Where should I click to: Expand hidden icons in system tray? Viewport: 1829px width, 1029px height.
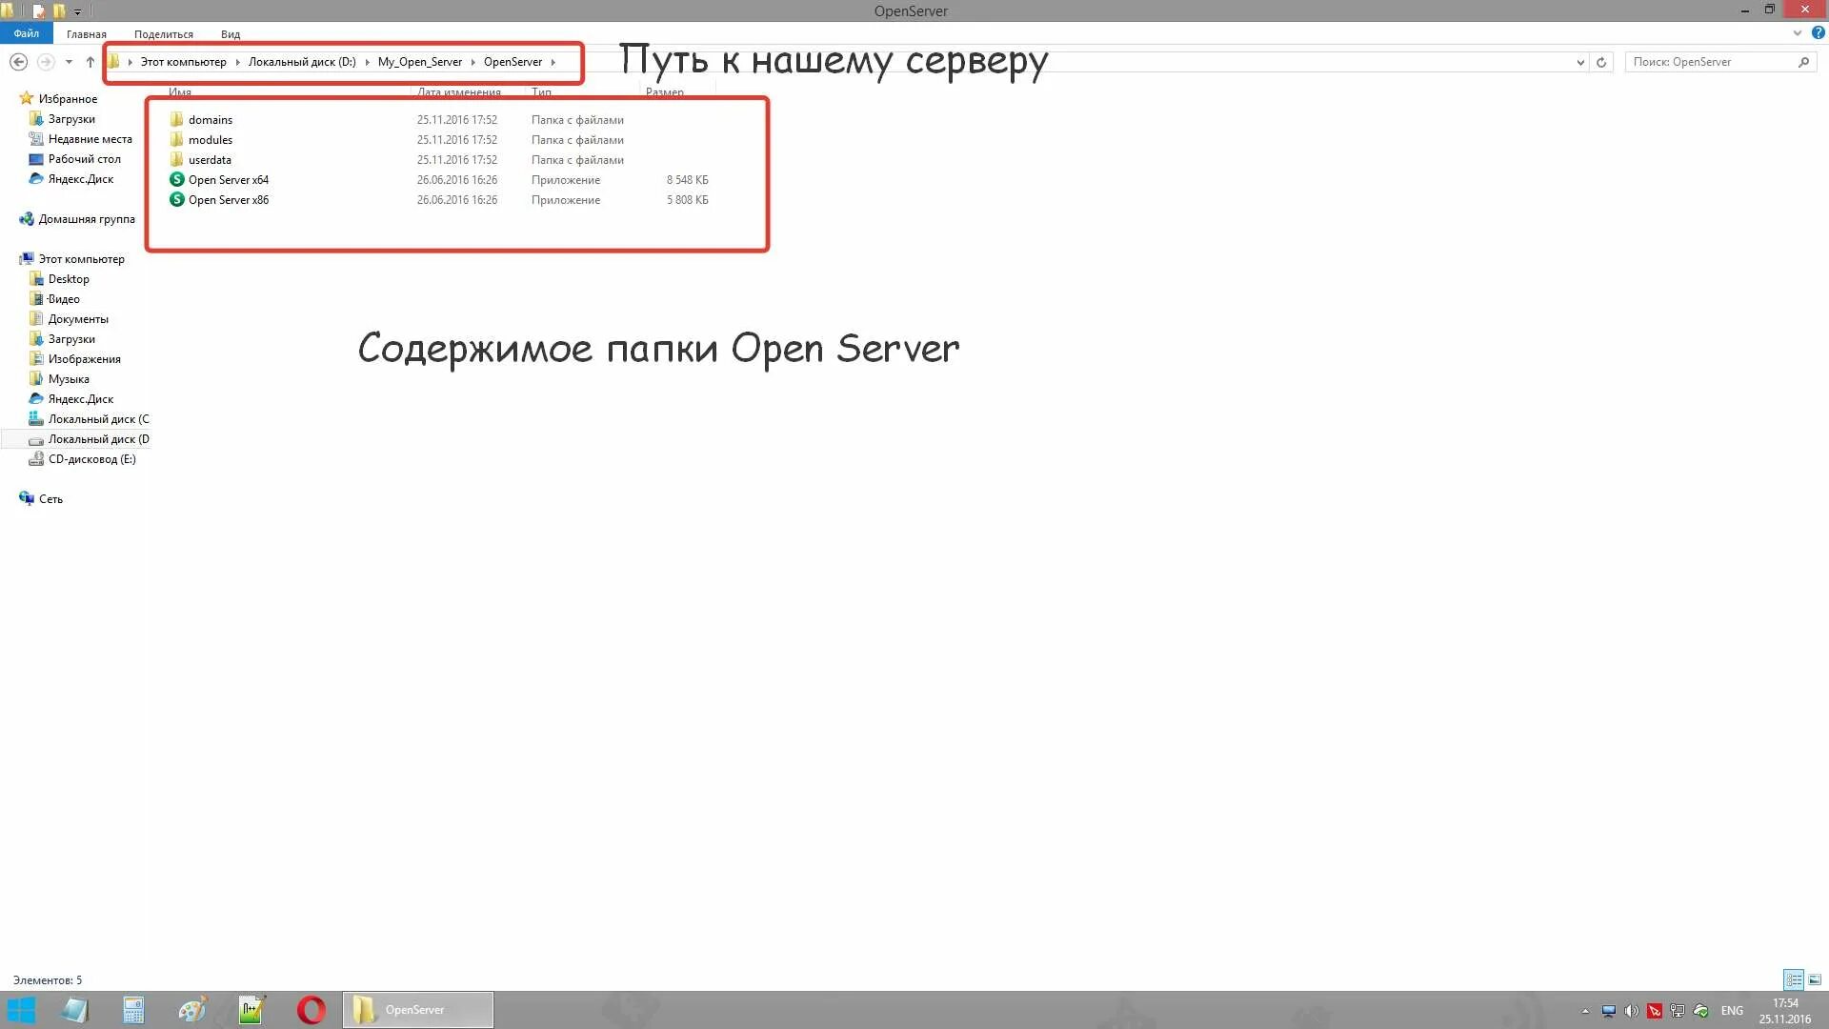(x=1583, y=1010)
